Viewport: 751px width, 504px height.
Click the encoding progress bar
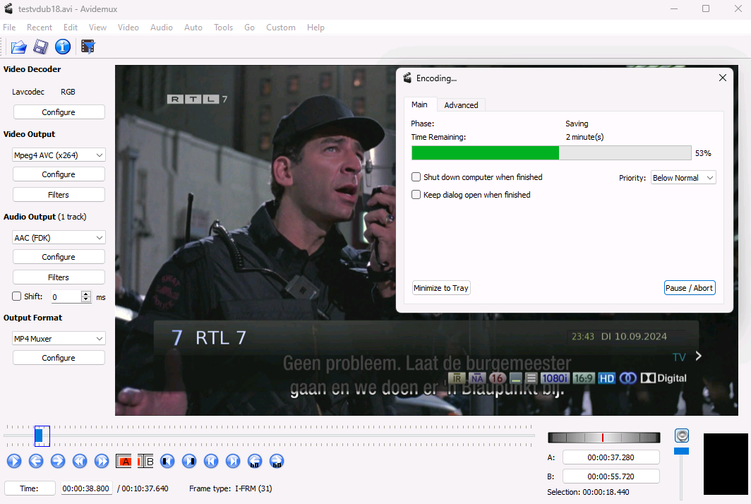coord(551,153)
